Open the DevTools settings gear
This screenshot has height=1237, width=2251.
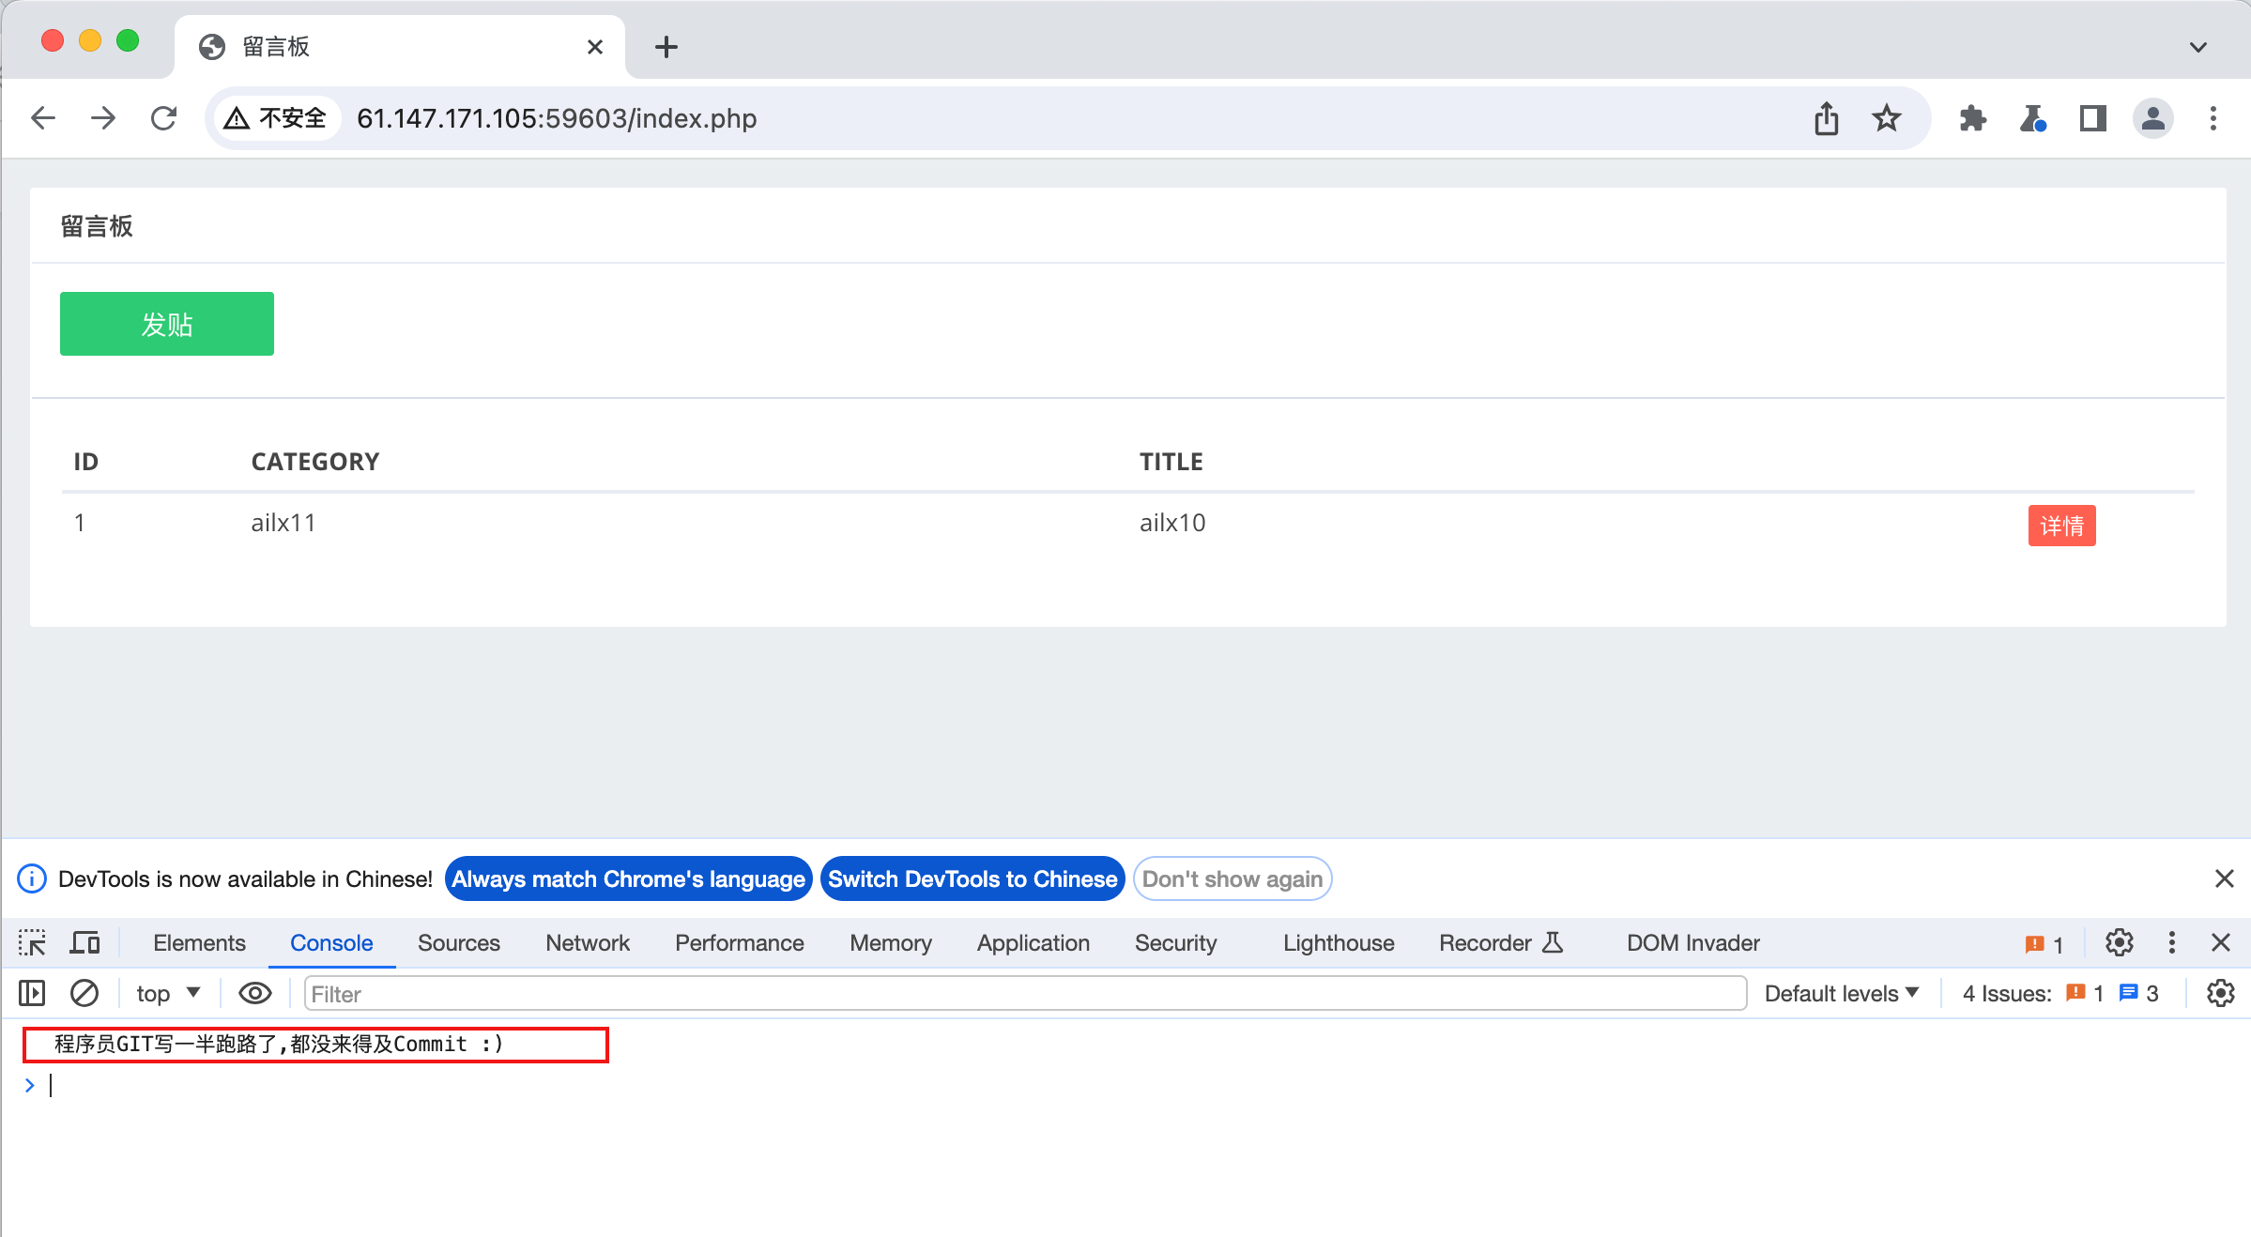2119,942
